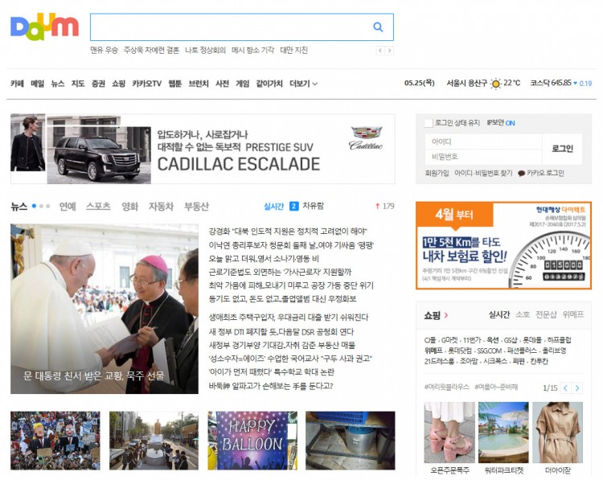Check the '로그인 상태 유지' checkbox
Image resolution: width=603 pixels, height=480 pixels.
(x=429, y=123)
